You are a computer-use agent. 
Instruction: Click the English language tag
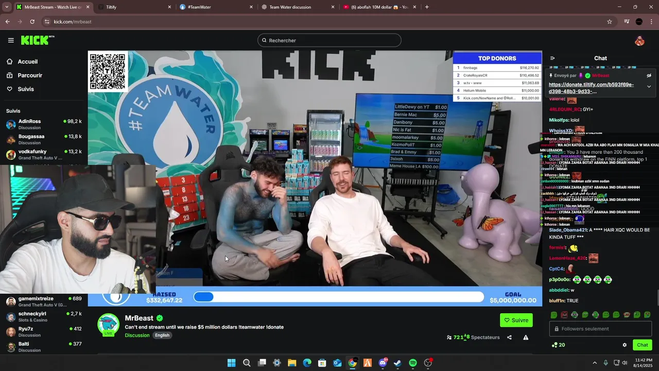point(162,335)
